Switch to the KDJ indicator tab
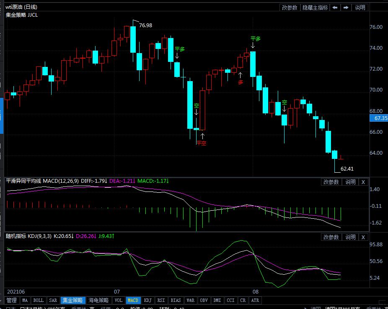 (x=148, y=300)
